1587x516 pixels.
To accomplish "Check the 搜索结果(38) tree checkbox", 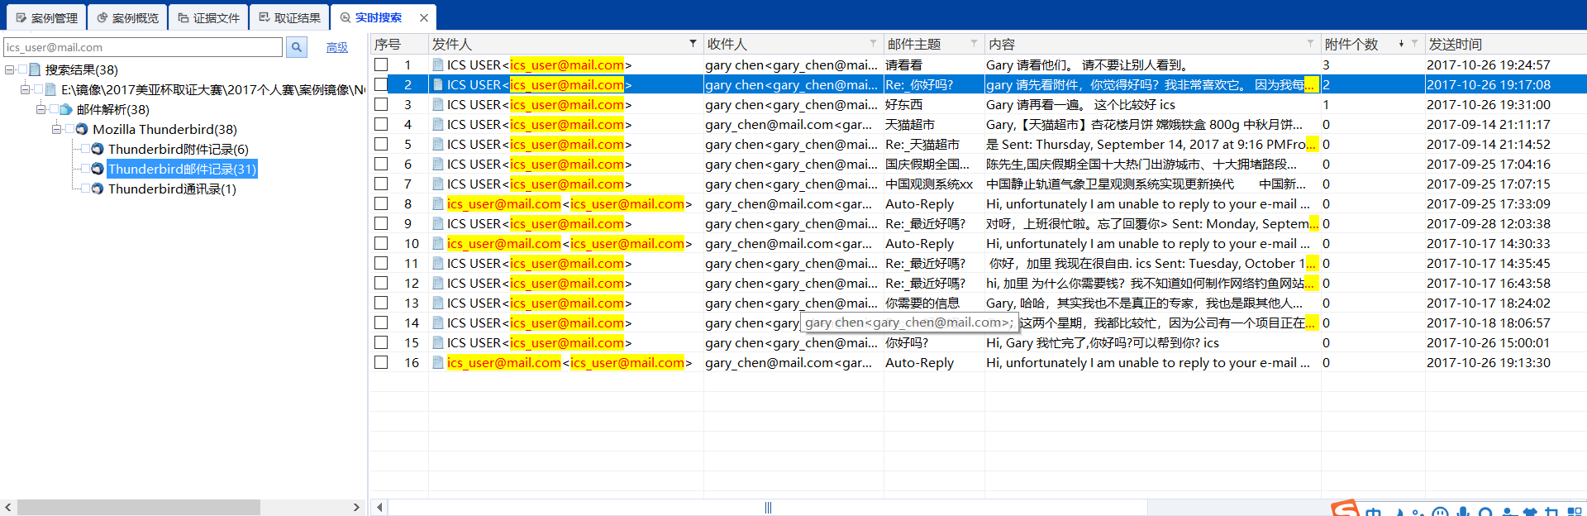I will tap(22, 69).
